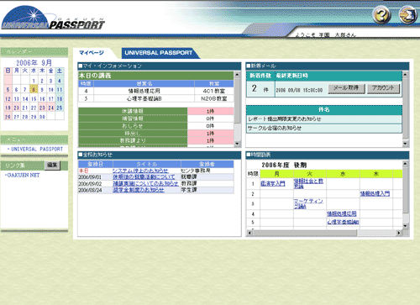
Task: Switch to the マイページ tab
Action: [x=92, y=53]
